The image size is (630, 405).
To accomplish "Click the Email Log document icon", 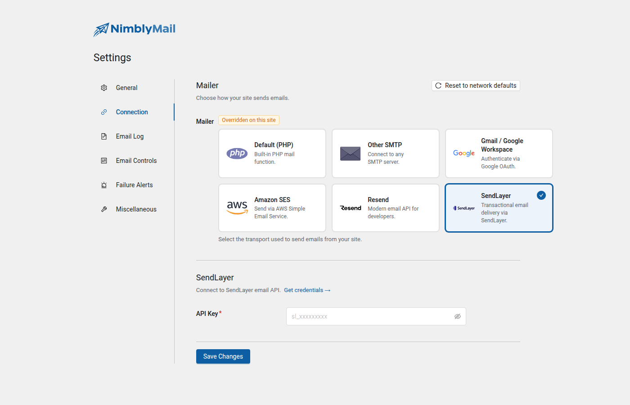I will 104,136.
